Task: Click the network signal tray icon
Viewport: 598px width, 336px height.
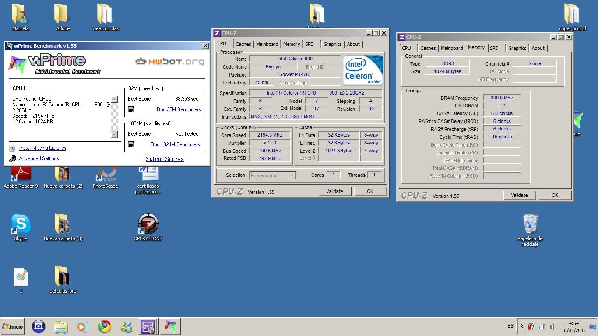Action: click(542, 327)
